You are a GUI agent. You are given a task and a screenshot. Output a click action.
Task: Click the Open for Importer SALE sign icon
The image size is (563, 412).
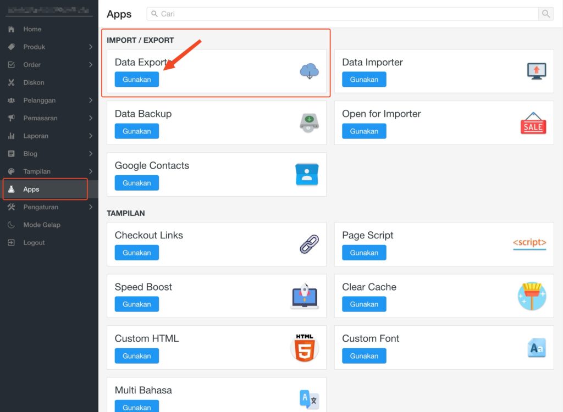[533, 123]
